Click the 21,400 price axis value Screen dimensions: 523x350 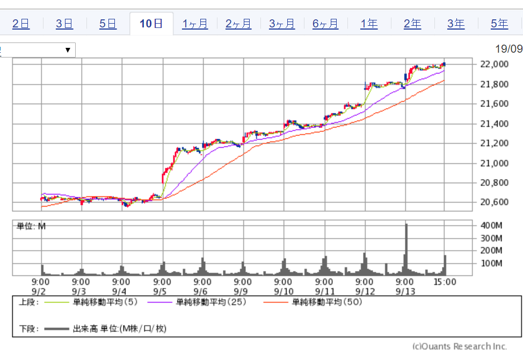tap(495, 124)
